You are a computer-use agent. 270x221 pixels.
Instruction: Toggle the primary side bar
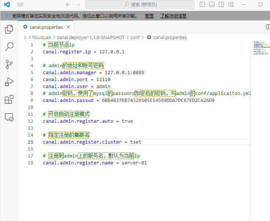pos(202,4)
